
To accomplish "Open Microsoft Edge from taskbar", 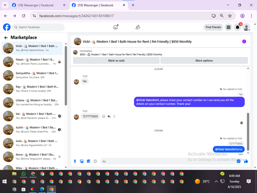I will (x=42, y=189).
